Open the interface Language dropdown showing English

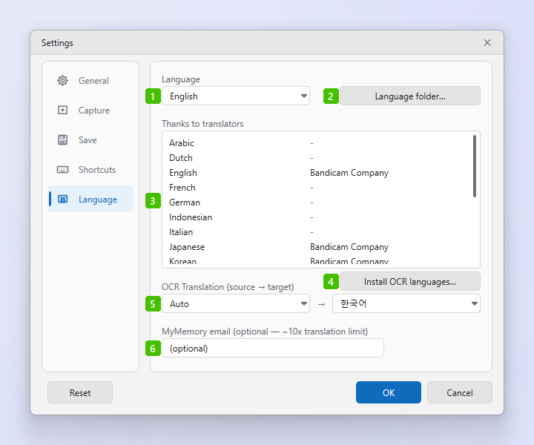(236, 96)
